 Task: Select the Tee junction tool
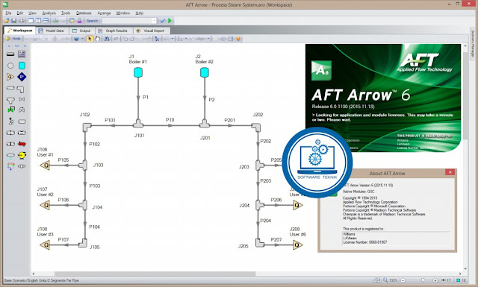[x=10, y=100]
